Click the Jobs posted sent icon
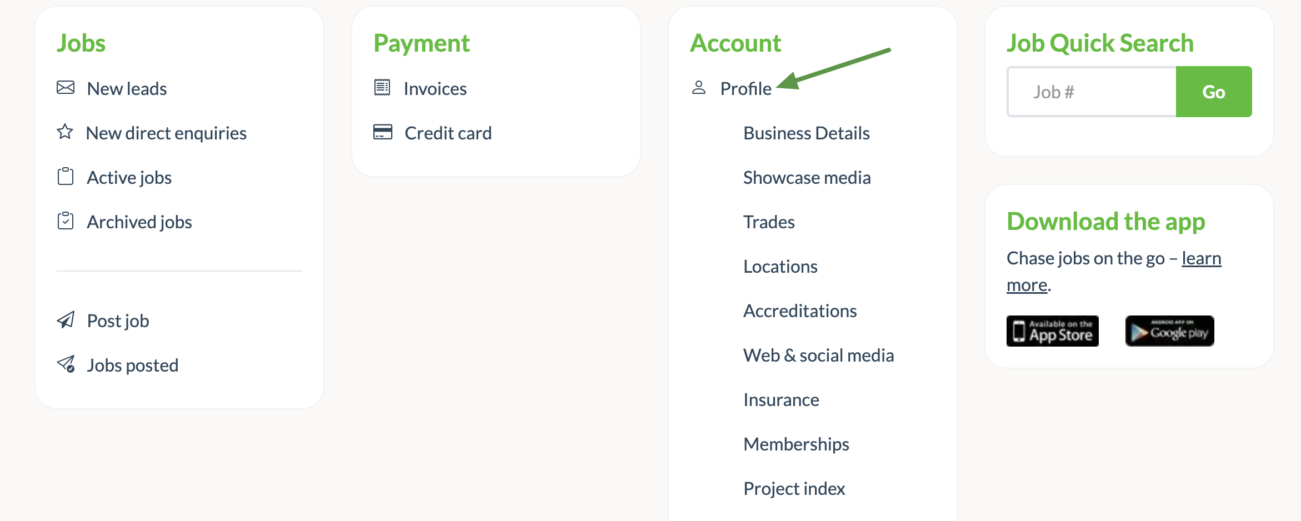The width and height of the screenshot is (1301, 521). 66,364
